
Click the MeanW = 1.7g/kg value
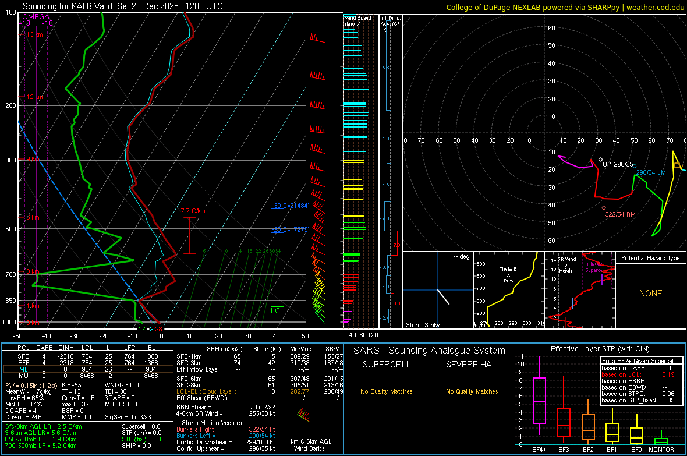point(29,391)
